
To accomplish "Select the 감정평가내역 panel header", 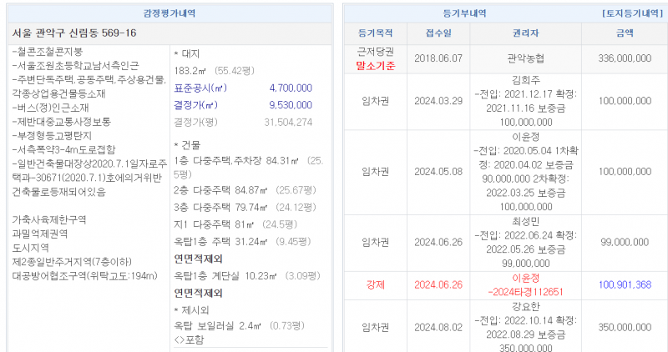I will click(x=170, y=15).
